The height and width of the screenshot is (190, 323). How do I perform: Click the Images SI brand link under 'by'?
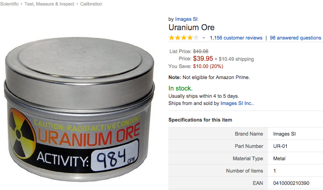pos(186,19)
